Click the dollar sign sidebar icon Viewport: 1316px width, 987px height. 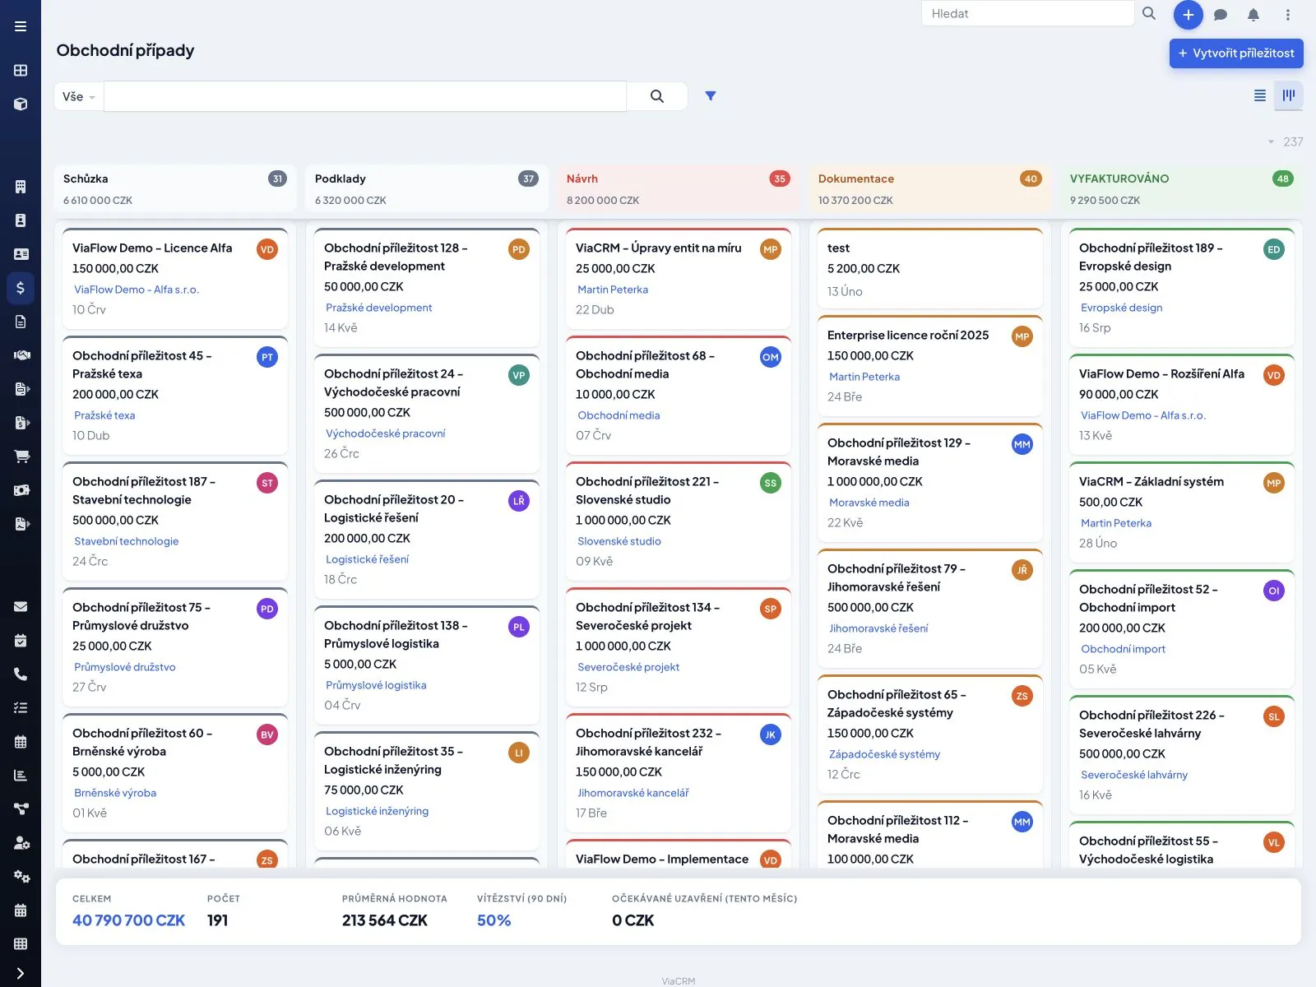(x=21, y=288)
